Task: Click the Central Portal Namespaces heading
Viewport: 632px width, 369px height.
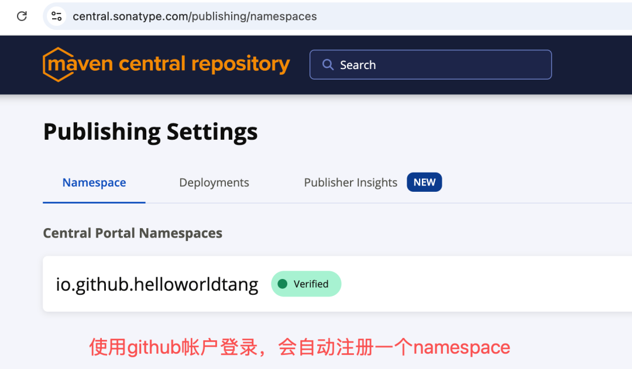Action: coord(133,233)
